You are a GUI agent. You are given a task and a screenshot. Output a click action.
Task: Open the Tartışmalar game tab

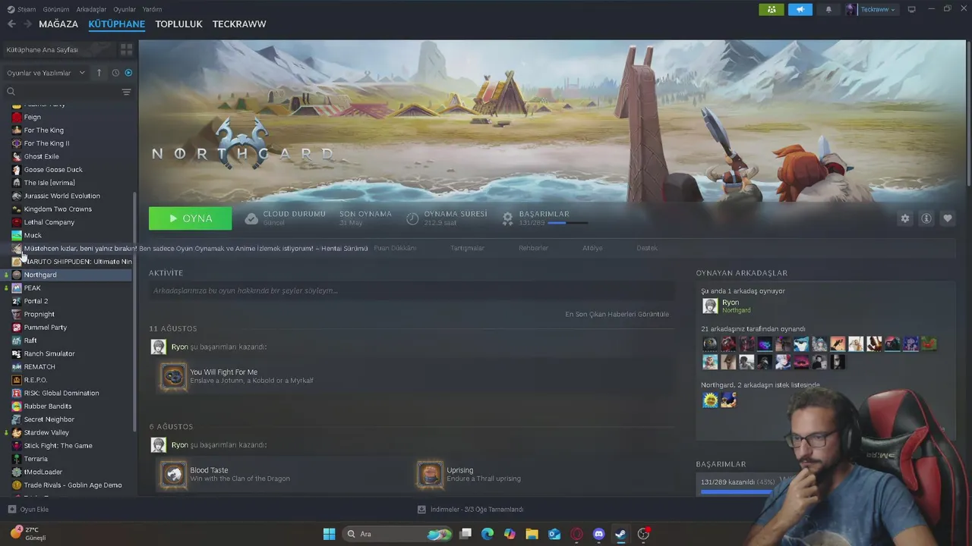coord(467,248)
